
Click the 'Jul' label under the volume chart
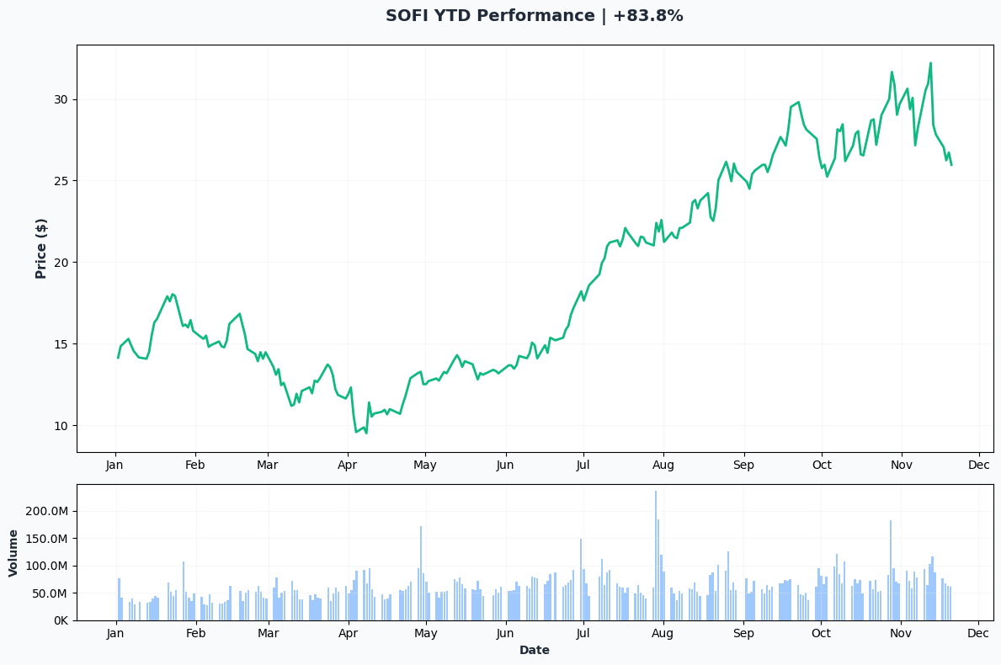(583, 634)
